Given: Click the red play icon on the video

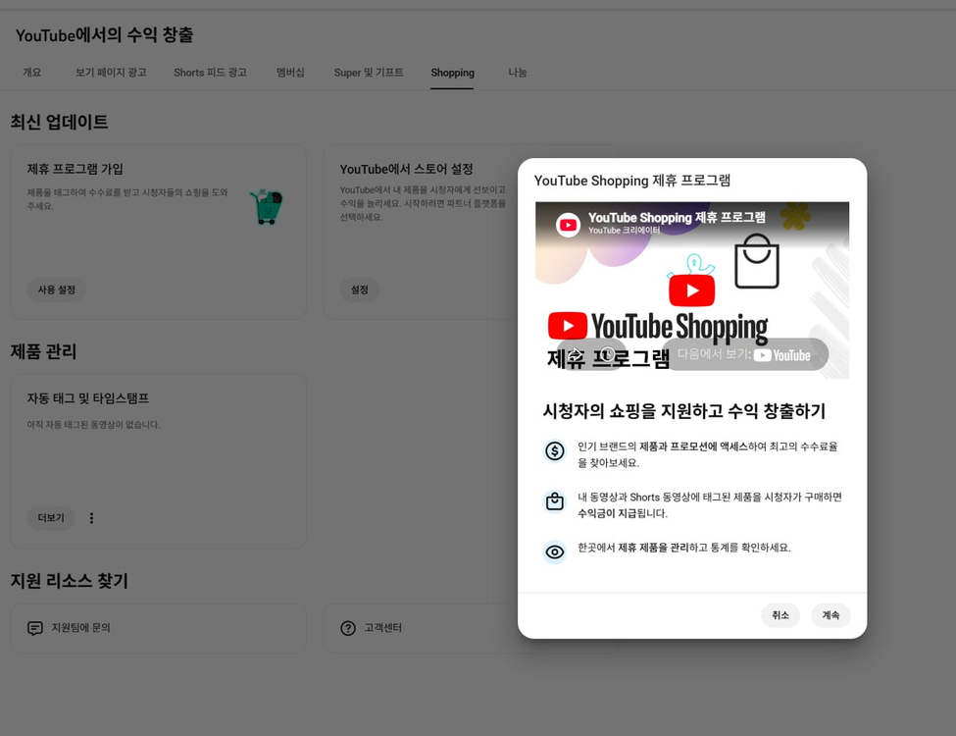Looking at the screenshot, I should click(691, 289).
